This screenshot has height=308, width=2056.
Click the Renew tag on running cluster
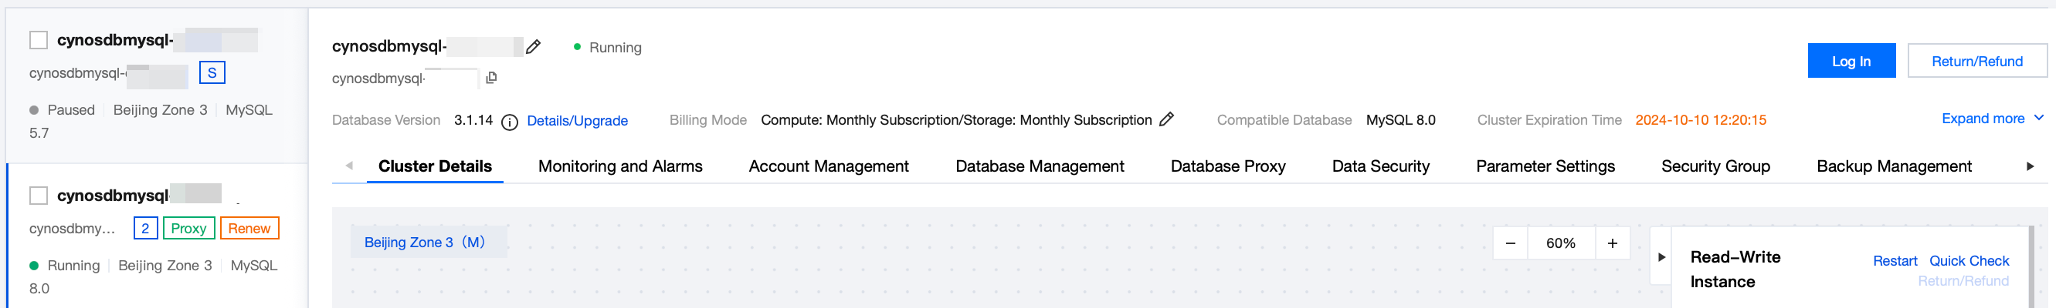[249, 229]
